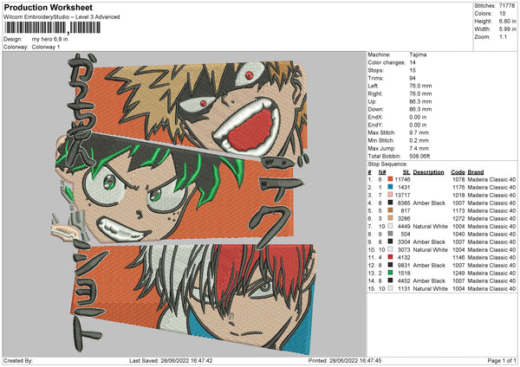The width and height of the screenshot is (520, 367).
Task: Select the "76.0 mm" value beside Left
Action: tap(420, 86)
